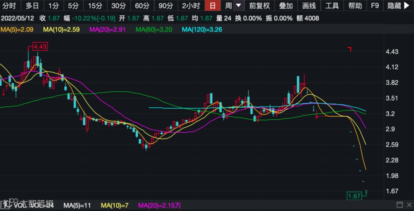Screen dimensions: 414x211
Task: Click the MA(120)=3.26 indicator label
Action: (202, 30)
